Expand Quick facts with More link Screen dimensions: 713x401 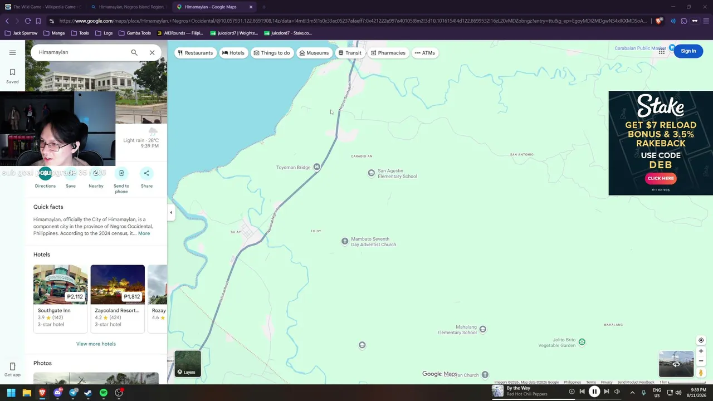[144, 233]
